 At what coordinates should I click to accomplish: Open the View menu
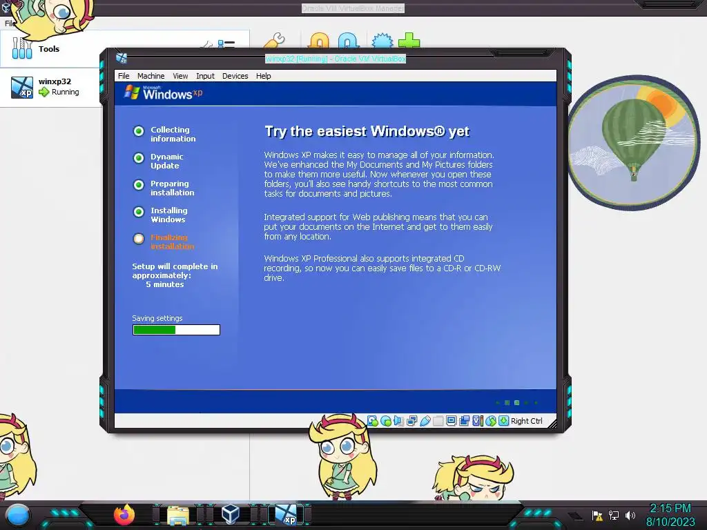click(180, 76)
